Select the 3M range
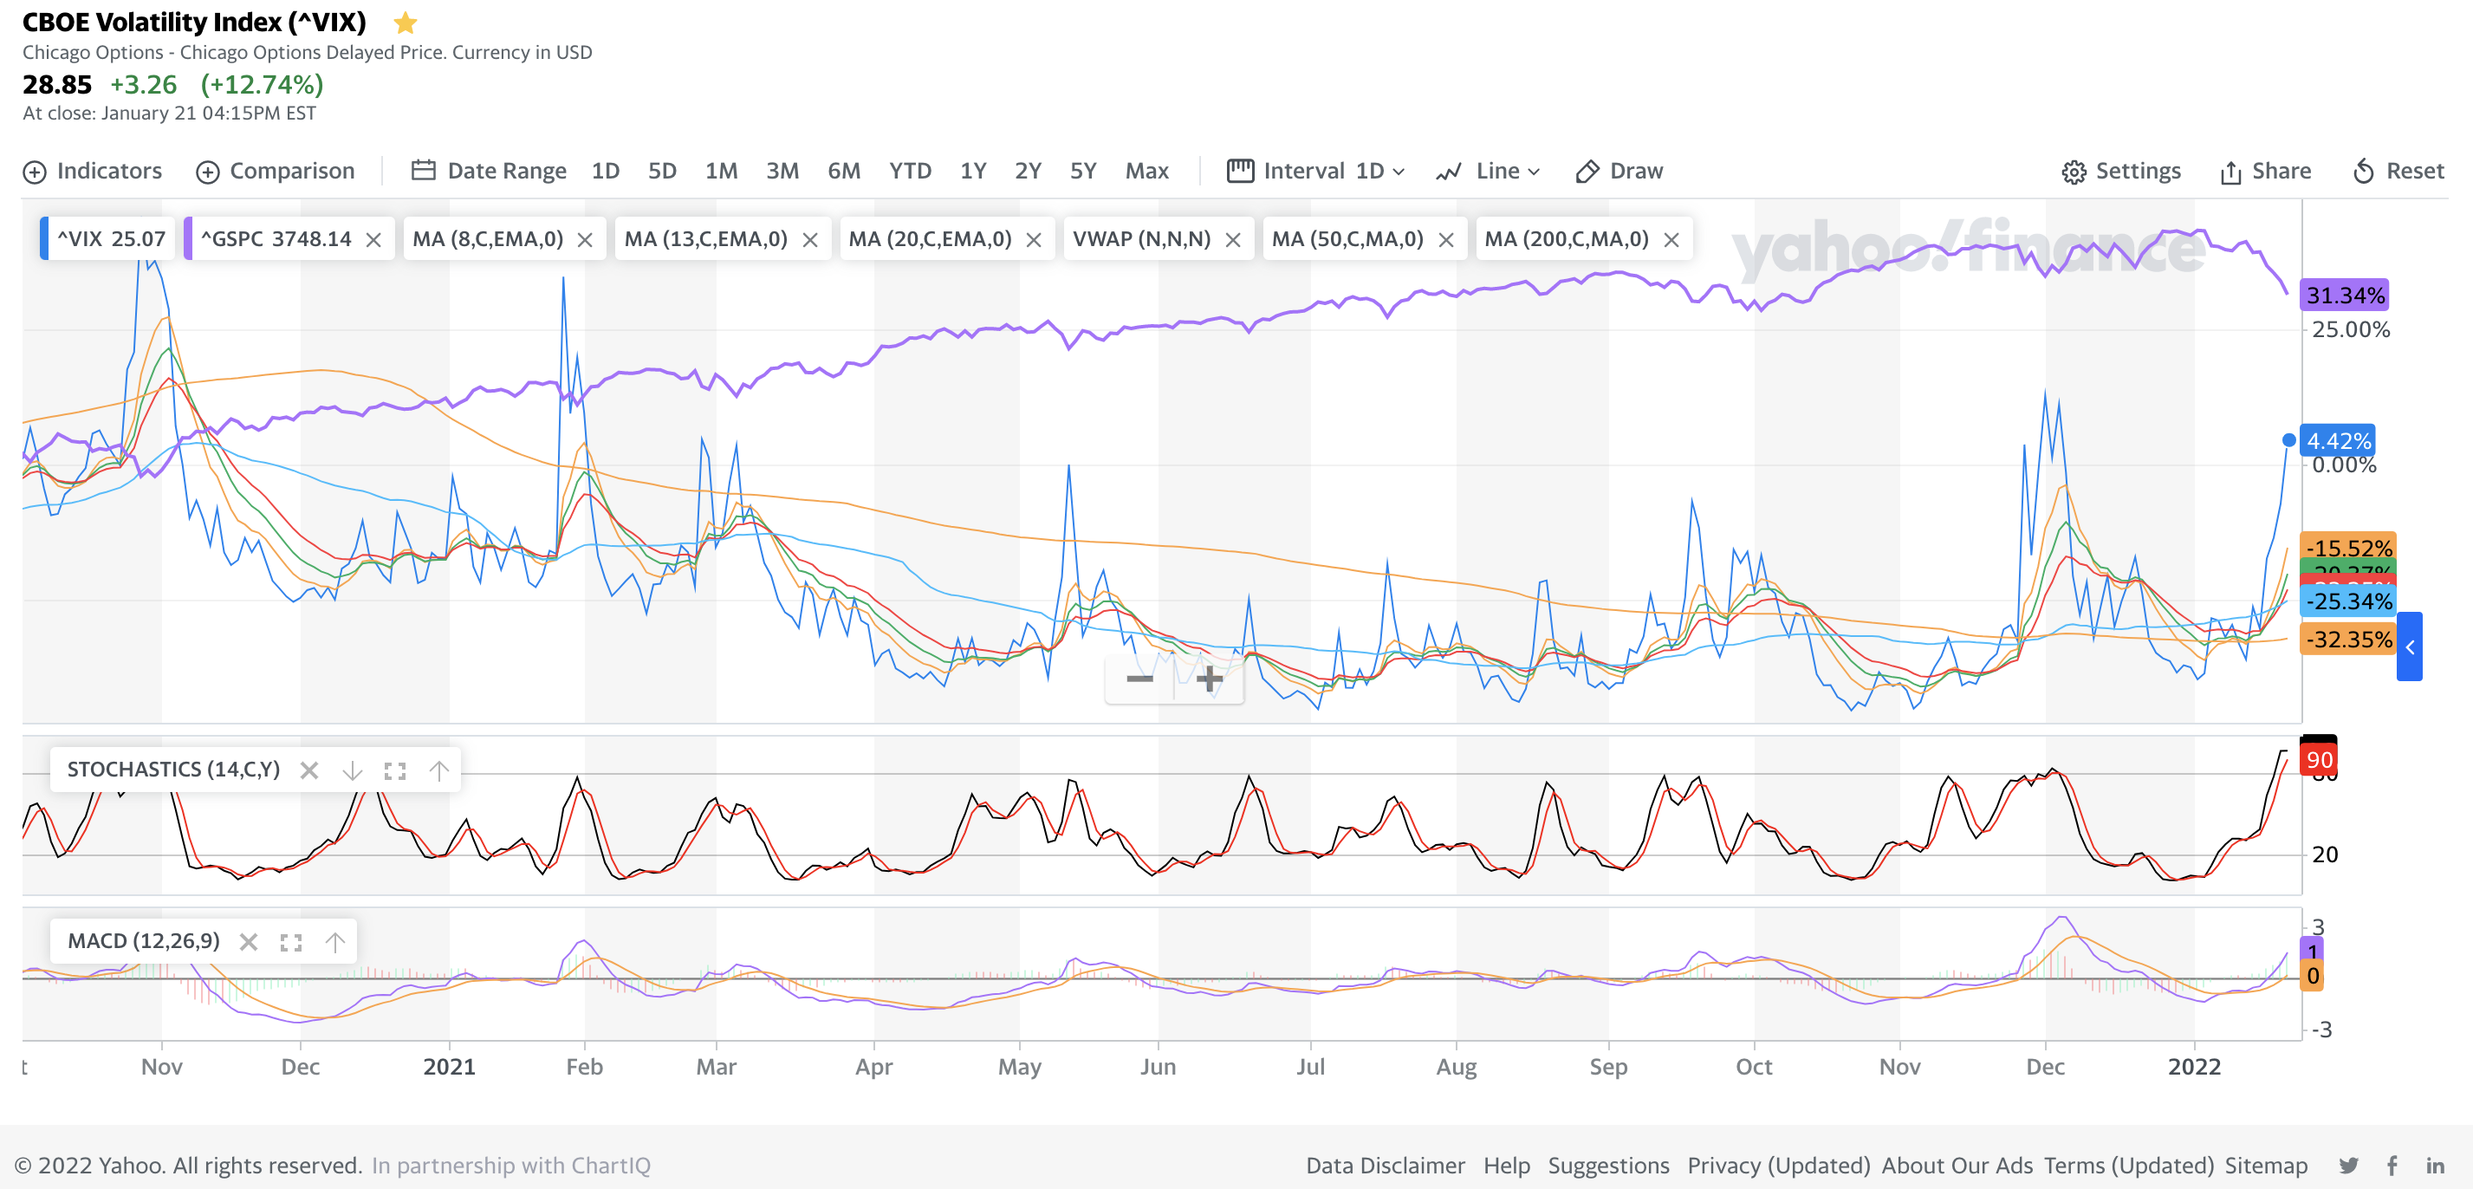 tap(782, 171)
